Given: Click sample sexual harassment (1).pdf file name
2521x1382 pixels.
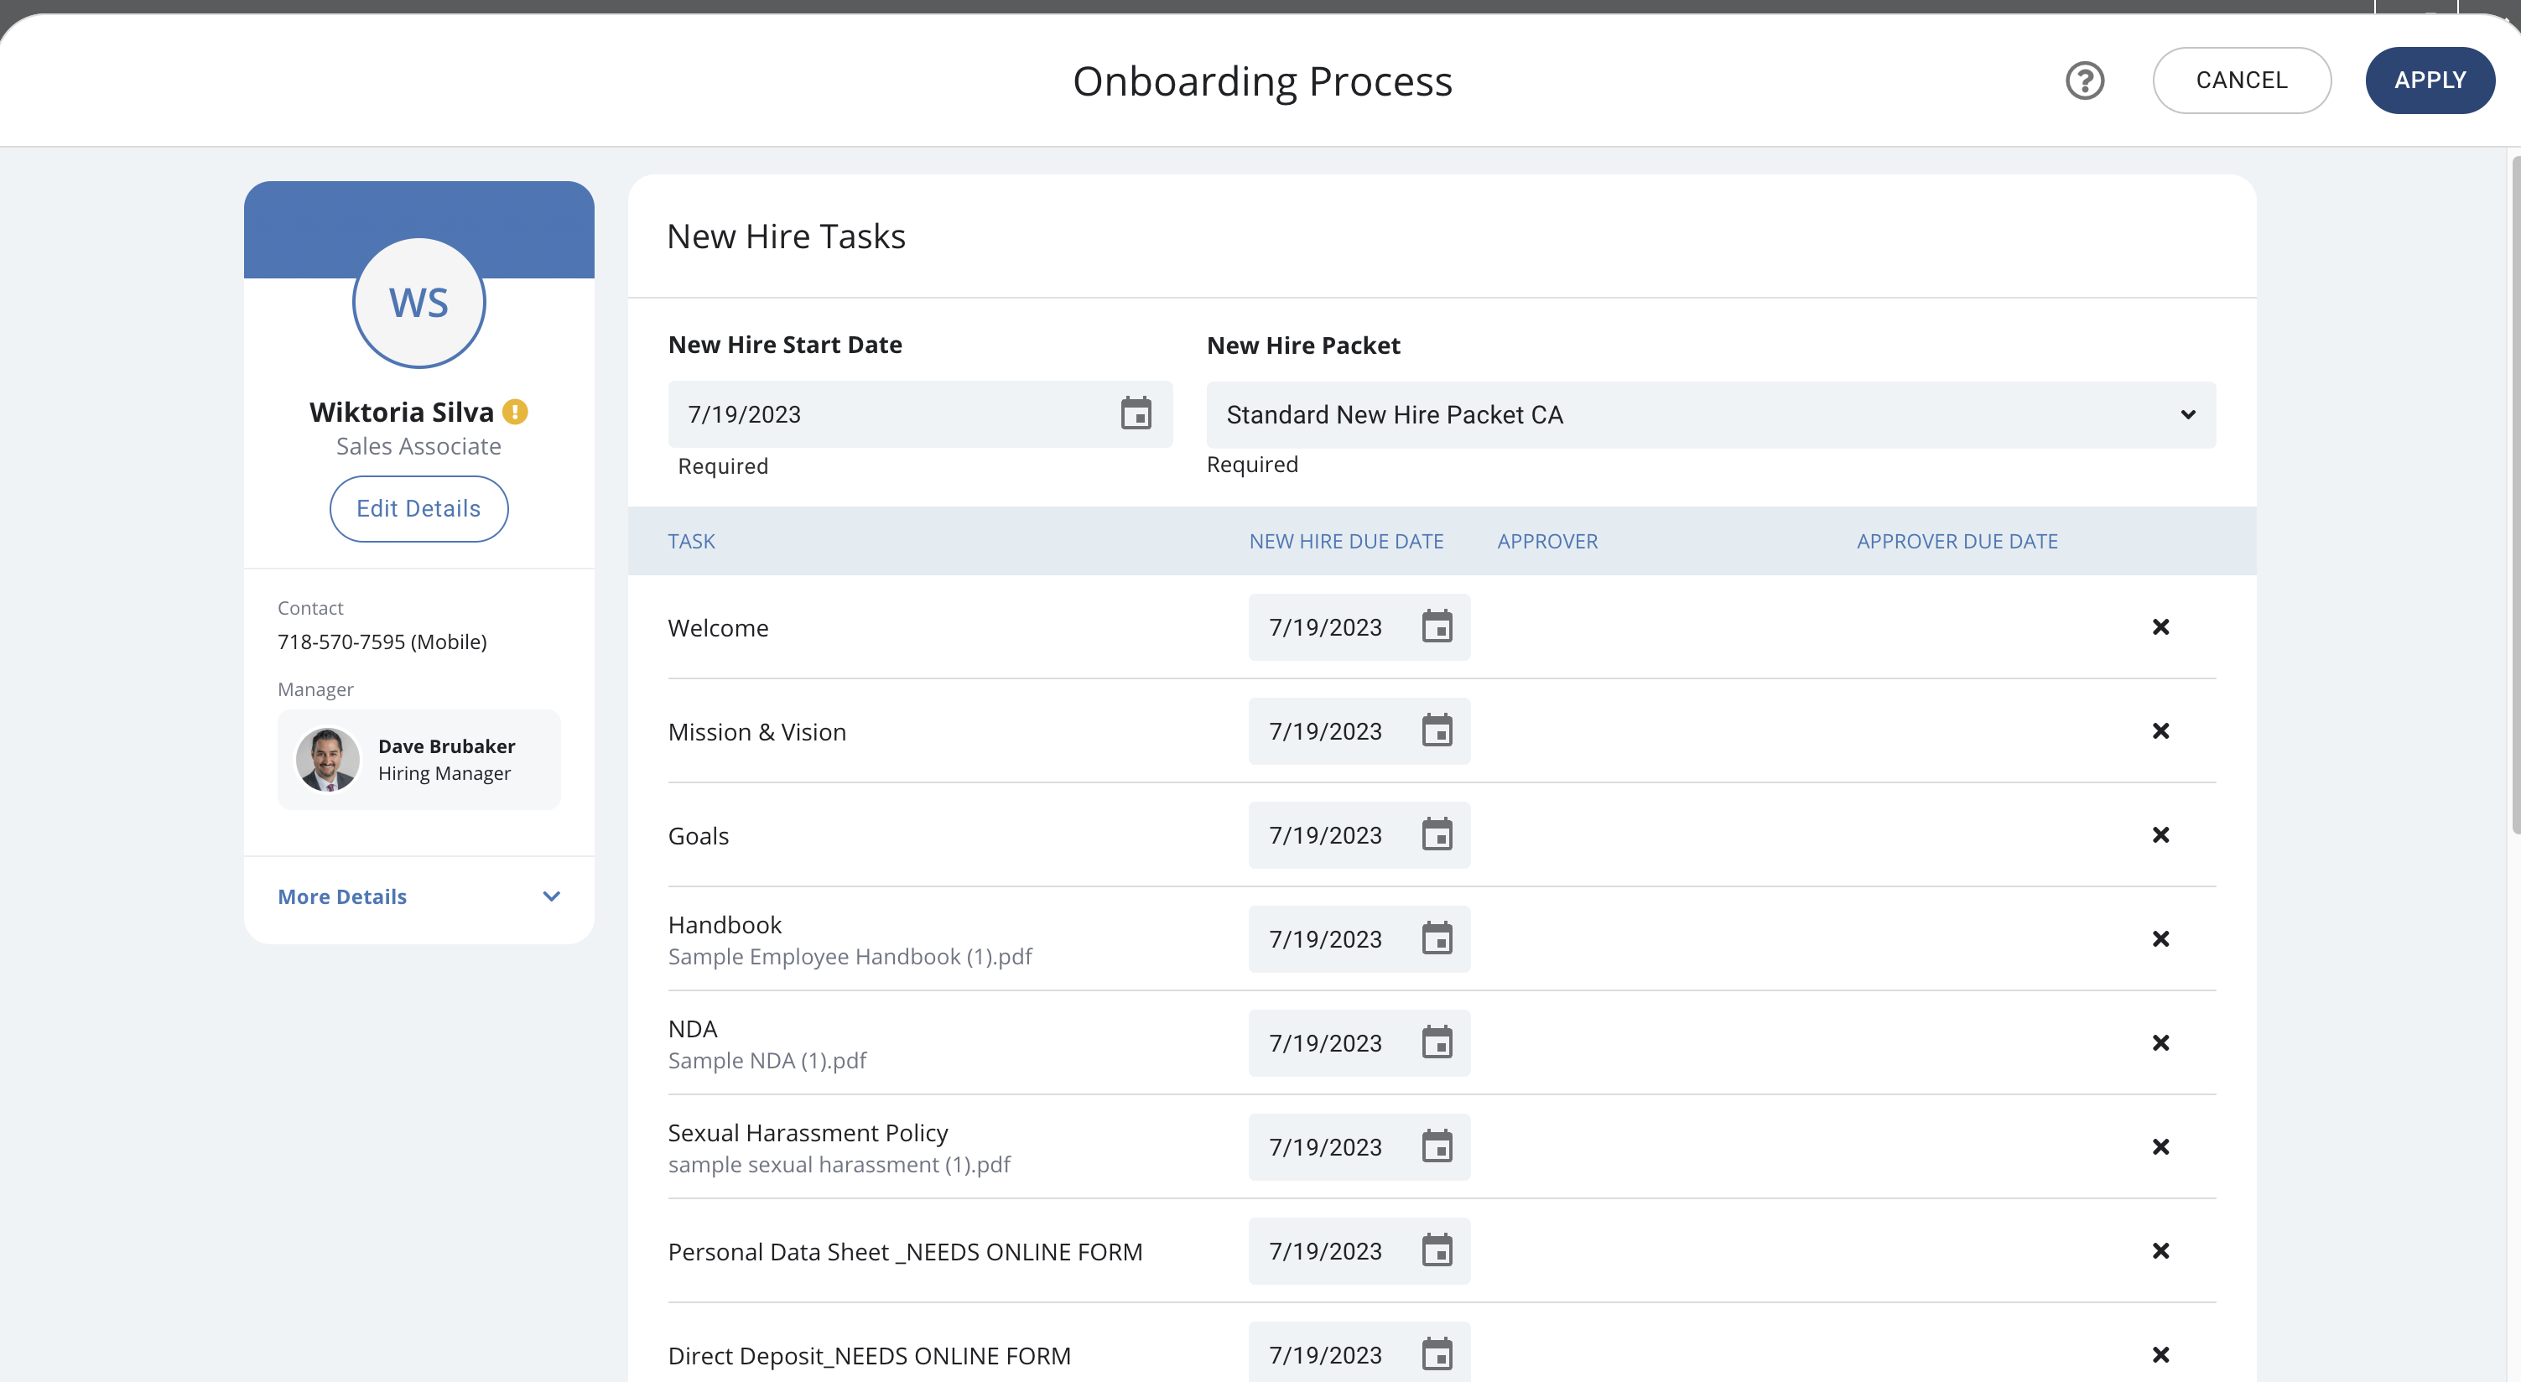Looking at the screenshot, I should 839,1164.
